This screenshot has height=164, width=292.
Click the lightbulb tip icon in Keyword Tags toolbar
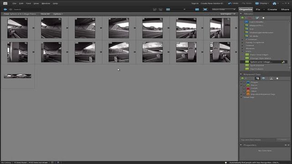coord(277,78)
